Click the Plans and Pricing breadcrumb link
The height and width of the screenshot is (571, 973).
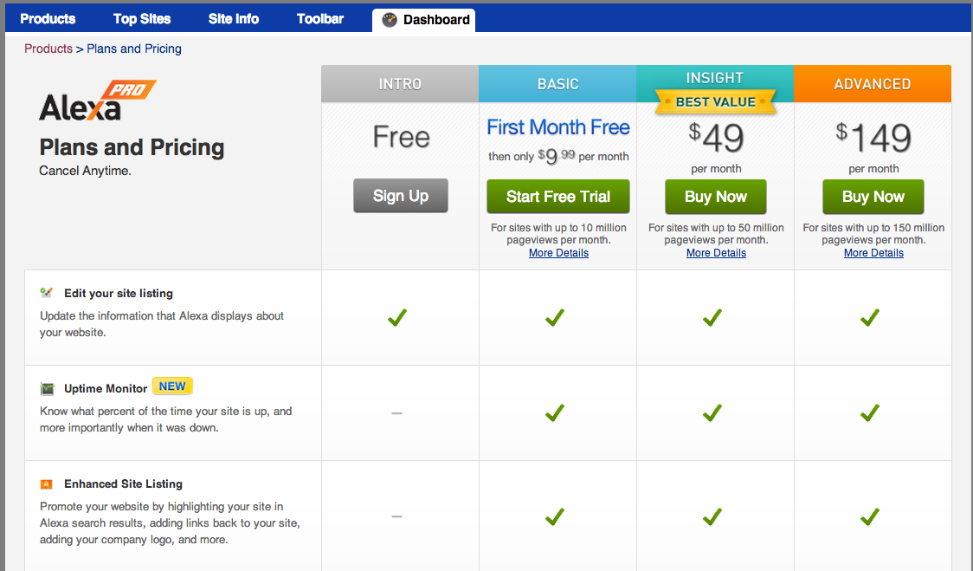tap(134, 49)
